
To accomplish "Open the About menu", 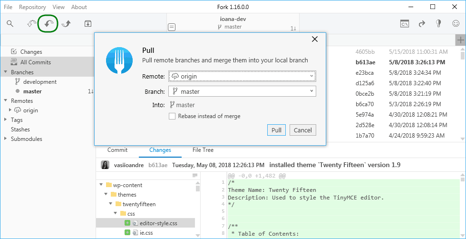I will [79, 7].
